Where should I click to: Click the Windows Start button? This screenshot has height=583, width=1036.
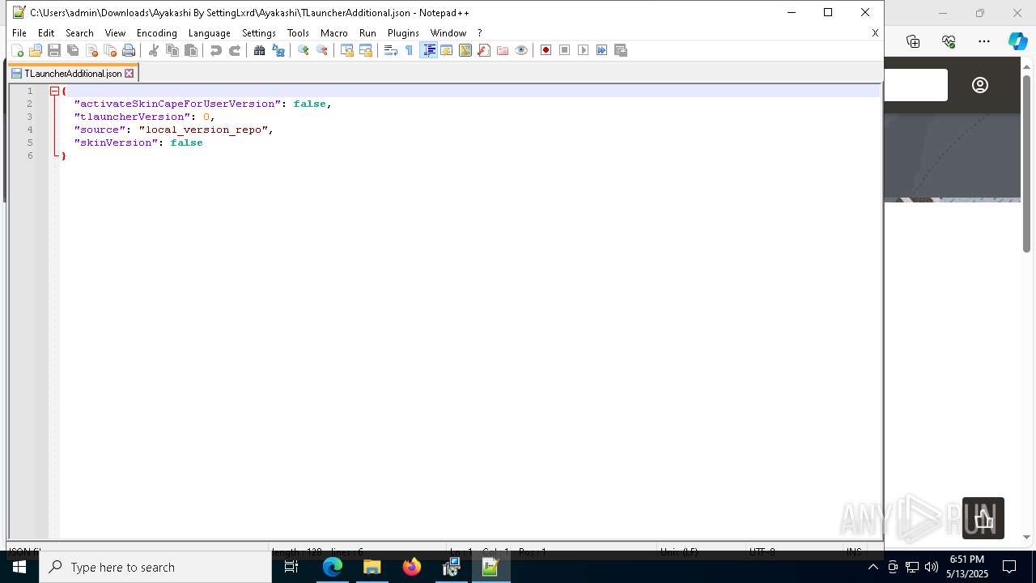[x=19, y=567]
